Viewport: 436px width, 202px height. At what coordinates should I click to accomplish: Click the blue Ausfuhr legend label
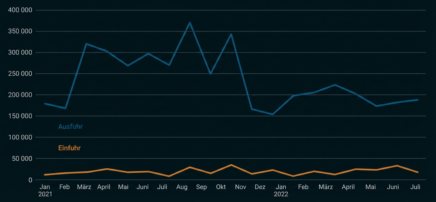[x=70, y=127]
